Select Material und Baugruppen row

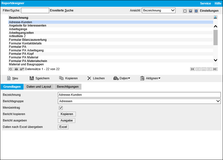tap(111, 64)
